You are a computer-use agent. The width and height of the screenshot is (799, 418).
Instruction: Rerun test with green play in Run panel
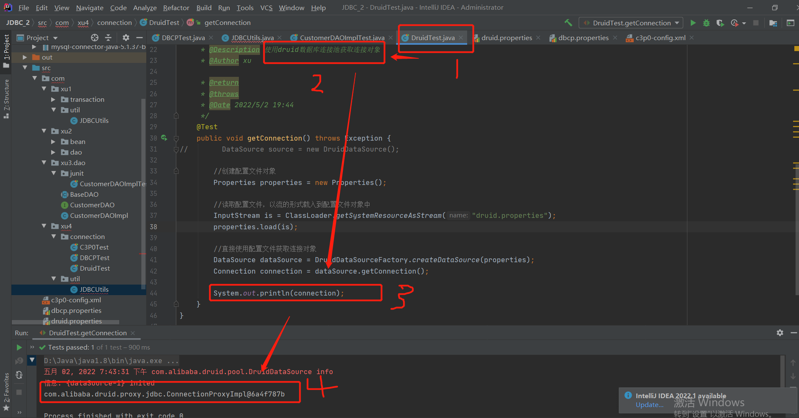tap(19, 347)
